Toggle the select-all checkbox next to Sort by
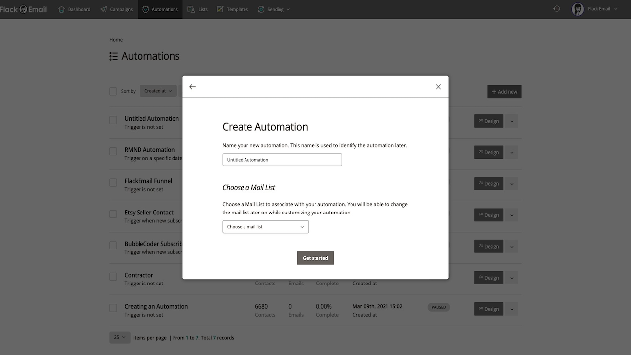This screenshot has width=631, height=355. tap(113, 91)
